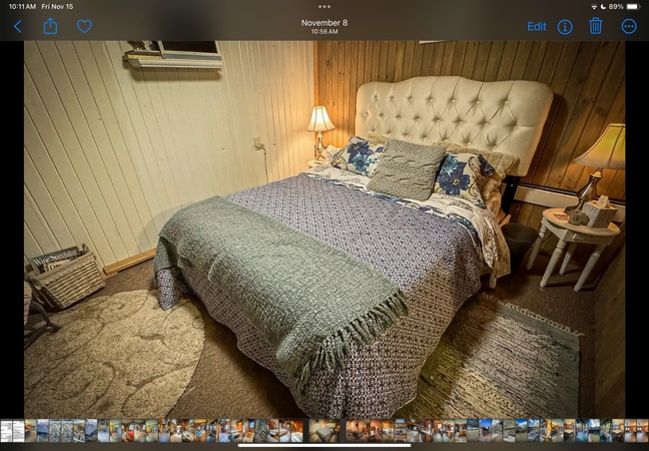Screen dimensions: 649x451
Task: Select thumbnail just left of current one
Action: tap(297, 430)
